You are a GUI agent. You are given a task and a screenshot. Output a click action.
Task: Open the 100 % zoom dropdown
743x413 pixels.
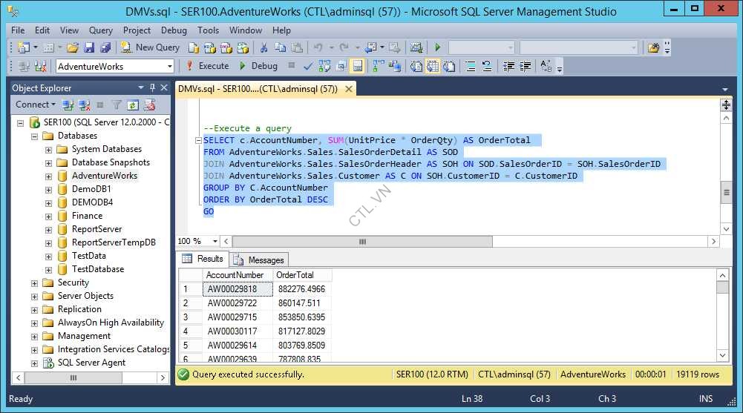(215, 241)
